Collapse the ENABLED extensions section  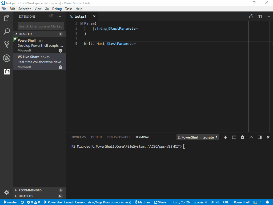click(x=40, y=34)
